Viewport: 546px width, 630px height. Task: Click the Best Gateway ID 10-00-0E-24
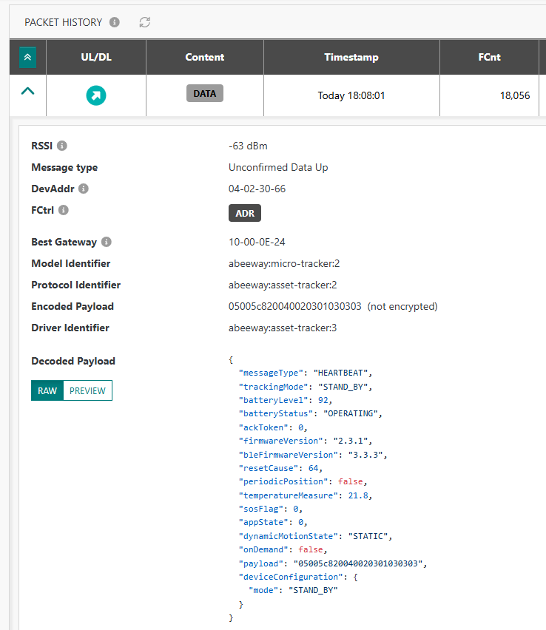[257, 242]
